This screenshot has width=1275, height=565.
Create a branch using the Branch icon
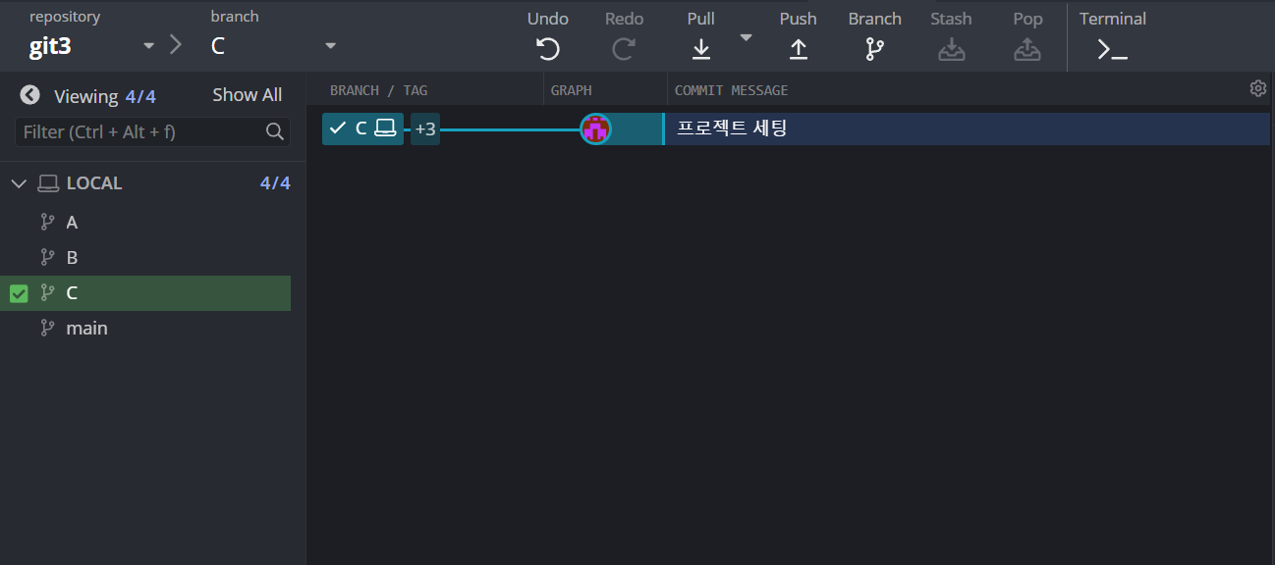pos(874,49)
